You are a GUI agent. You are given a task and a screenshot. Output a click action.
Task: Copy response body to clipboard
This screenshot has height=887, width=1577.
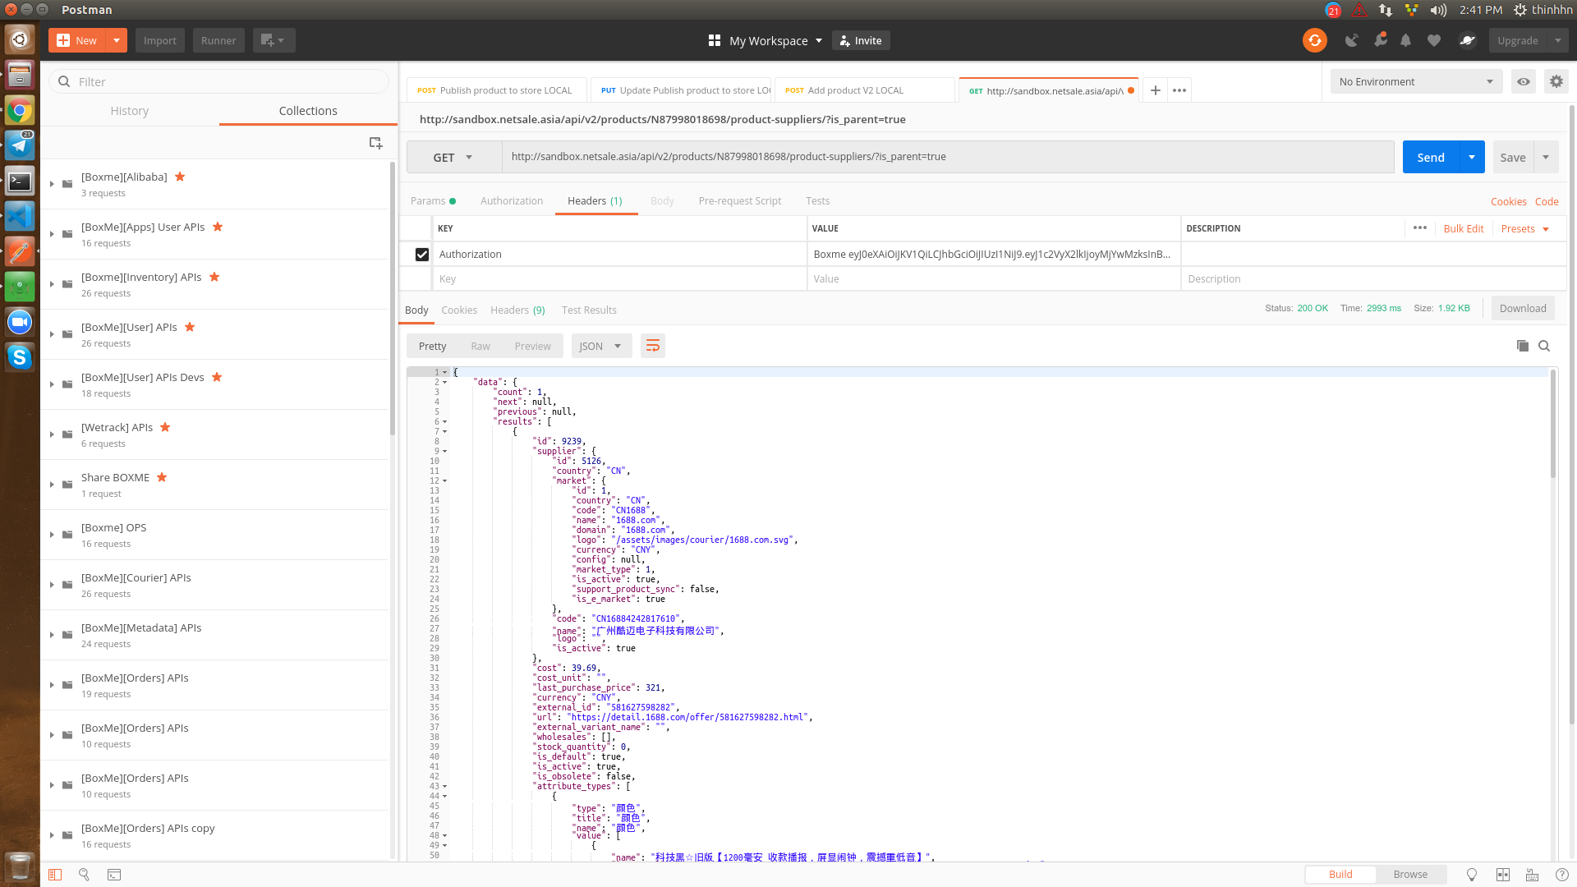(1522, 346)
